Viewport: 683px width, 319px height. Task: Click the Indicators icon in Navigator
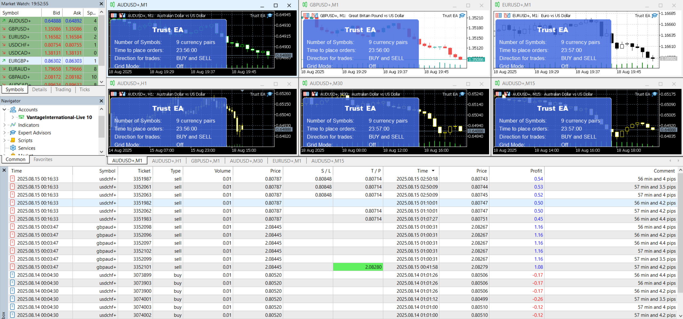[13, 125]
